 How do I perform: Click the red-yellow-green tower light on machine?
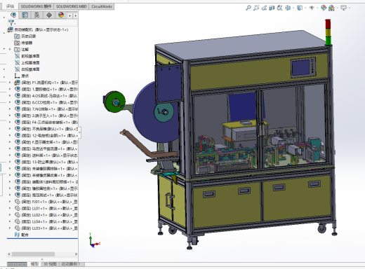(x=328, y=32)
